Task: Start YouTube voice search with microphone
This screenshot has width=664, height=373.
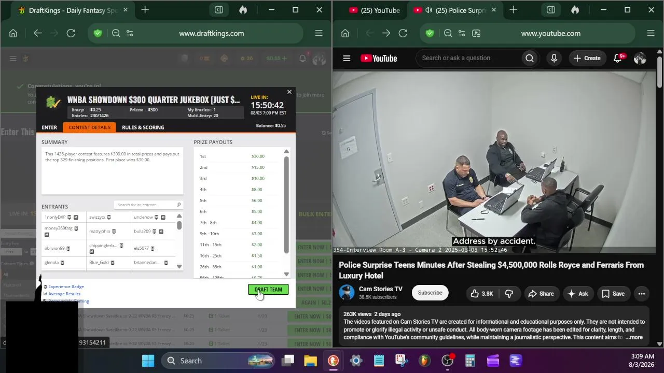Action: (554, 58)
